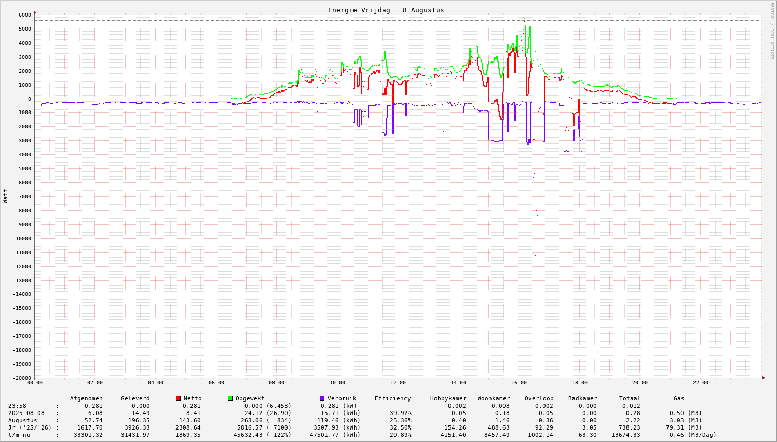The width and height of the screenshot is (777, 442).
Task: Click the 'Hobbykamer' column header
Action: click(448, 398)
